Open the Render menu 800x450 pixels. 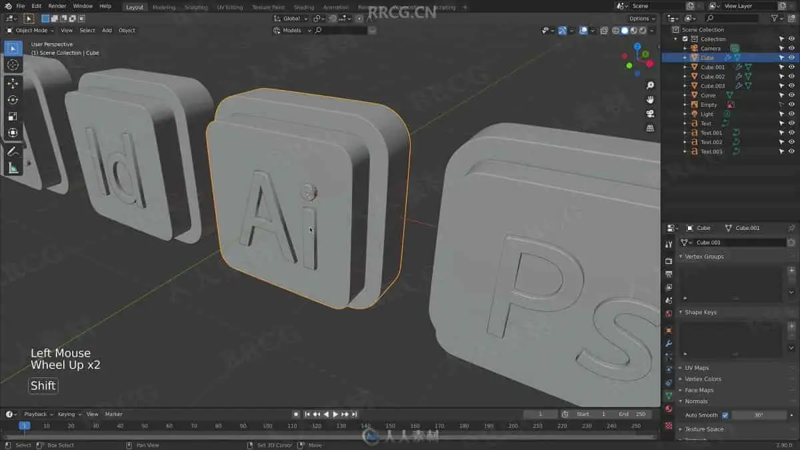pos(57,6)
